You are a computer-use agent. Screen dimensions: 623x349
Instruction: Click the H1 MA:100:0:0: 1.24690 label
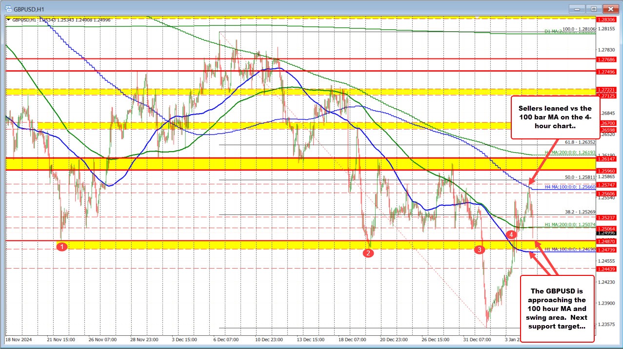[x=569, y=249]
